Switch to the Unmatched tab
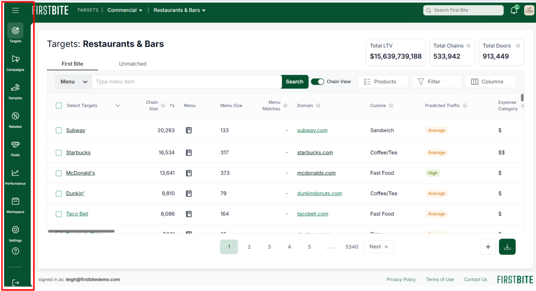 [x=133, y=64]
